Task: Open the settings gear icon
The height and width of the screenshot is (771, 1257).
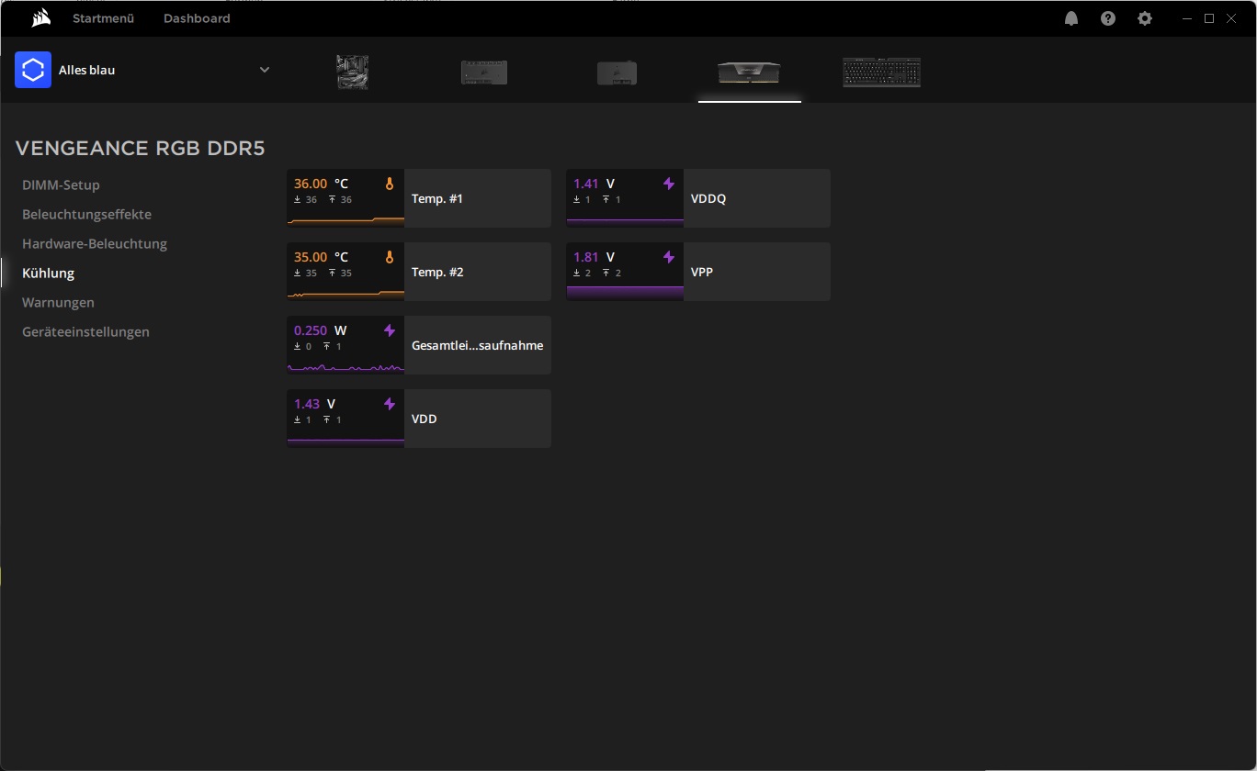Action: [x=1145, y=18]
